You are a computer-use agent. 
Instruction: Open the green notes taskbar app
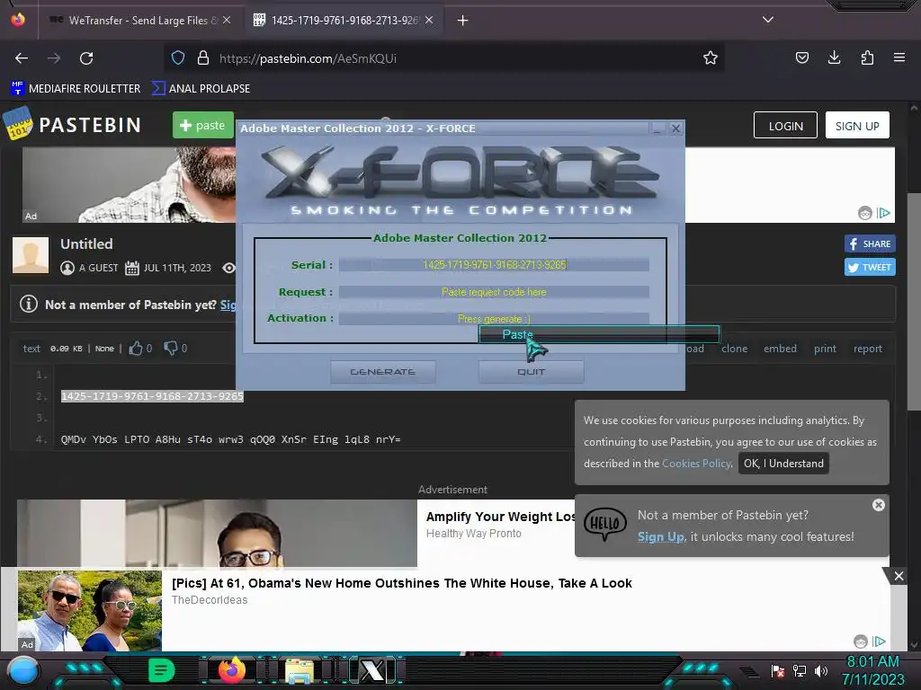pos(162,670)
